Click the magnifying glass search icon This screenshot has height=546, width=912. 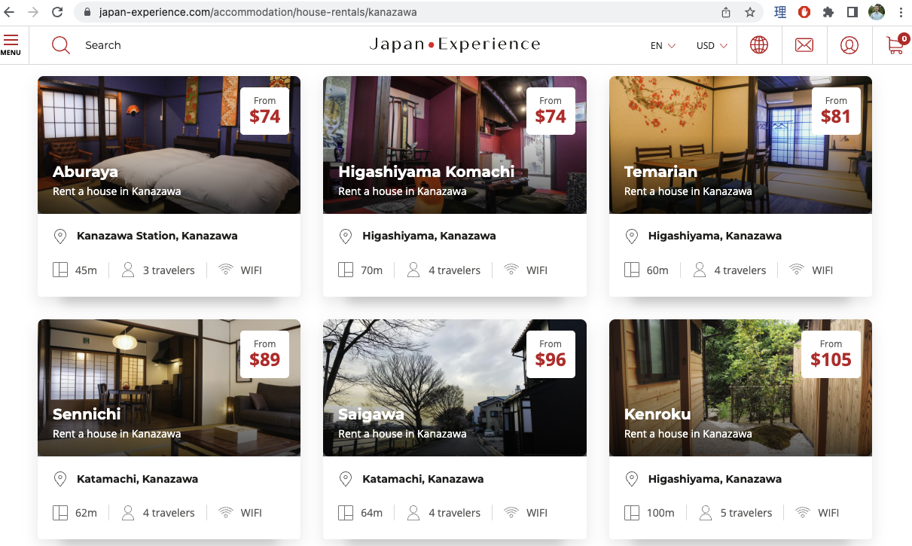[x=60, y=45]
